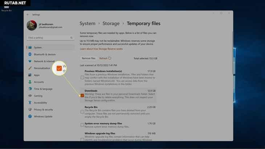The width and height of the screenshot is (265, 149).
Task: Click the Find a setting search field
Action: (x=50, y=38)
